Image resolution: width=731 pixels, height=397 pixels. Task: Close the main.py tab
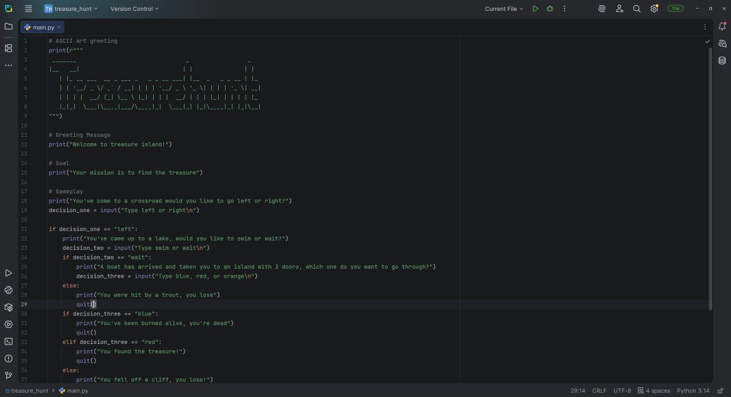point(59,27)
